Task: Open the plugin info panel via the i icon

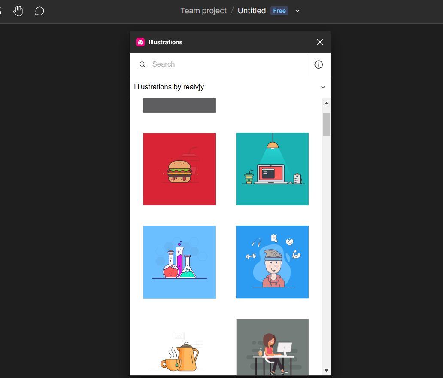Action: (318, 64)
